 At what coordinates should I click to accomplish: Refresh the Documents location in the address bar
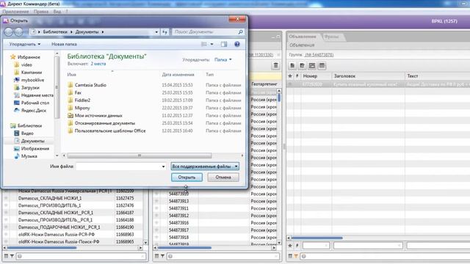(x=164, y=32)
